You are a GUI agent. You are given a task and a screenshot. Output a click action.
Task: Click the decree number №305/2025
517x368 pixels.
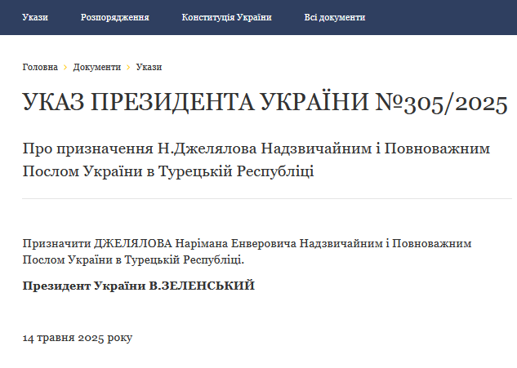441,104
